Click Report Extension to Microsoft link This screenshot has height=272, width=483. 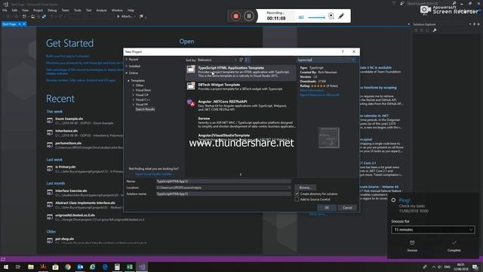tap(319, 95)
